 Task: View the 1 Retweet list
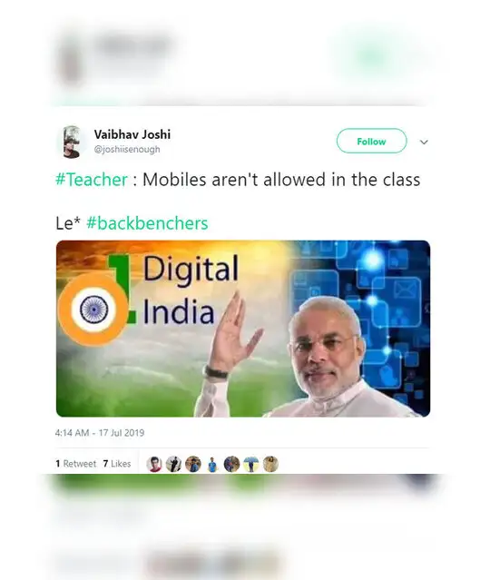point(76,464)
